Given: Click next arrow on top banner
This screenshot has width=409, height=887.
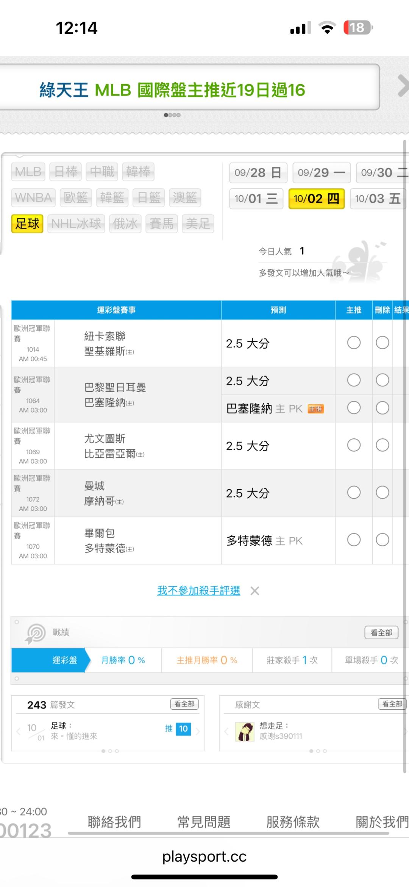Looking at the screenshot, I should click(x=403, y=86).
